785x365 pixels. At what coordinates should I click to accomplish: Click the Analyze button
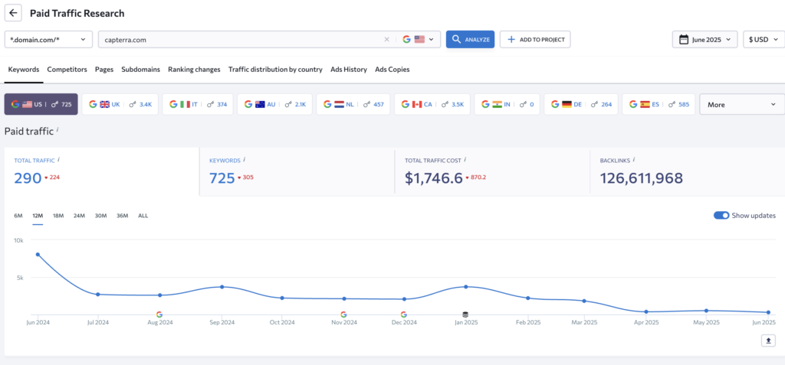click(470, 40)
